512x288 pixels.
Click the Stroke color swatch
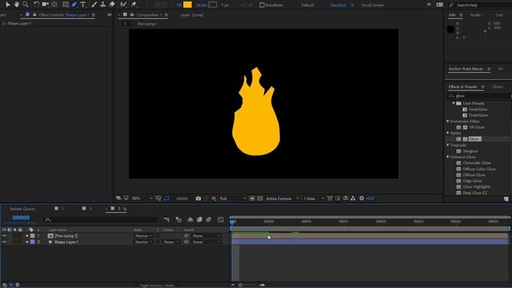213,5
